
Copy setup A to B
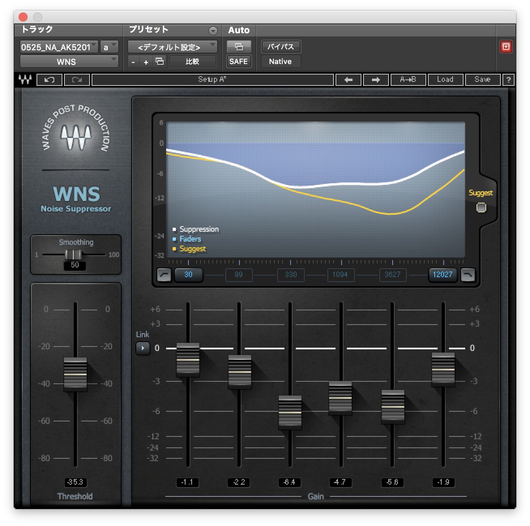click(408, 80)
